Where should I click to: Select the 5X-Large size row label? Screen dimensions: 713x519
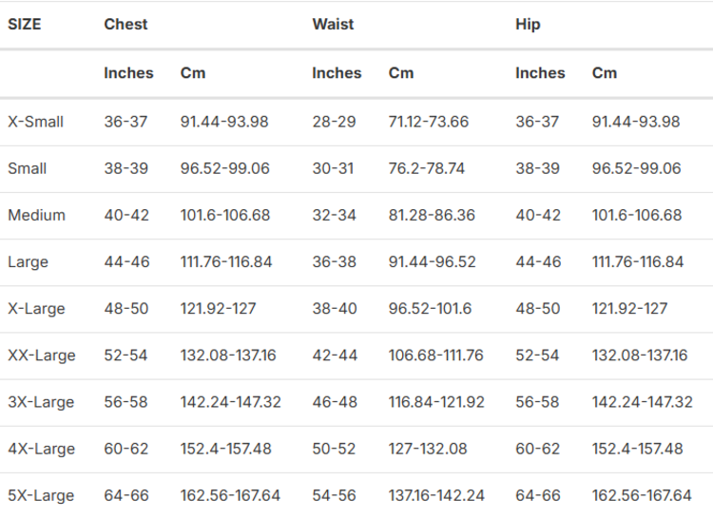tap(41, 495)
